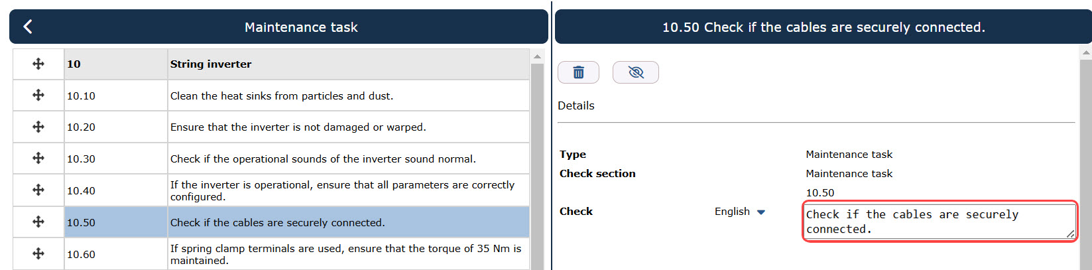Select the clean heat sinks task

coord(271,96)
